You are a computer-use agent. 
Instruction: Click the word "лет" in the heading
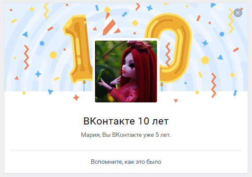(160, 121)
